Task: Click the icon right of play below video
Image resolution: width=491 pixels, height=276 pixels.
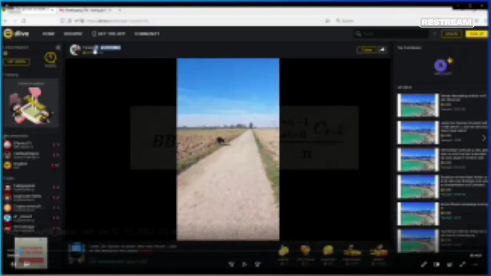Action: (x=257, y=264)
